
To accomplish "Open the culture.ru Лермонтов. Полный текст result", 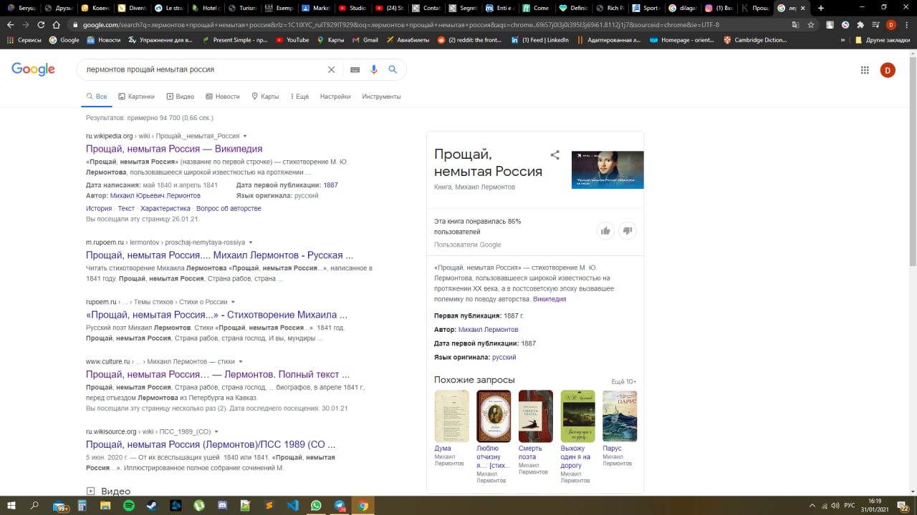I will [x=218, y=374].
